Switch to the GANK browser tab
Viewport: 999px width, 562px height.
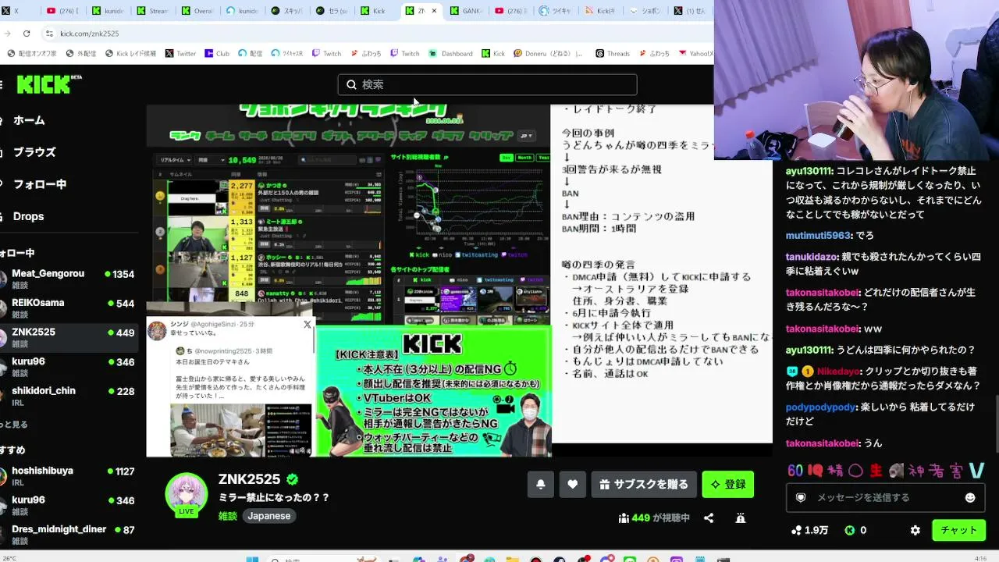[x=467, y=11]
